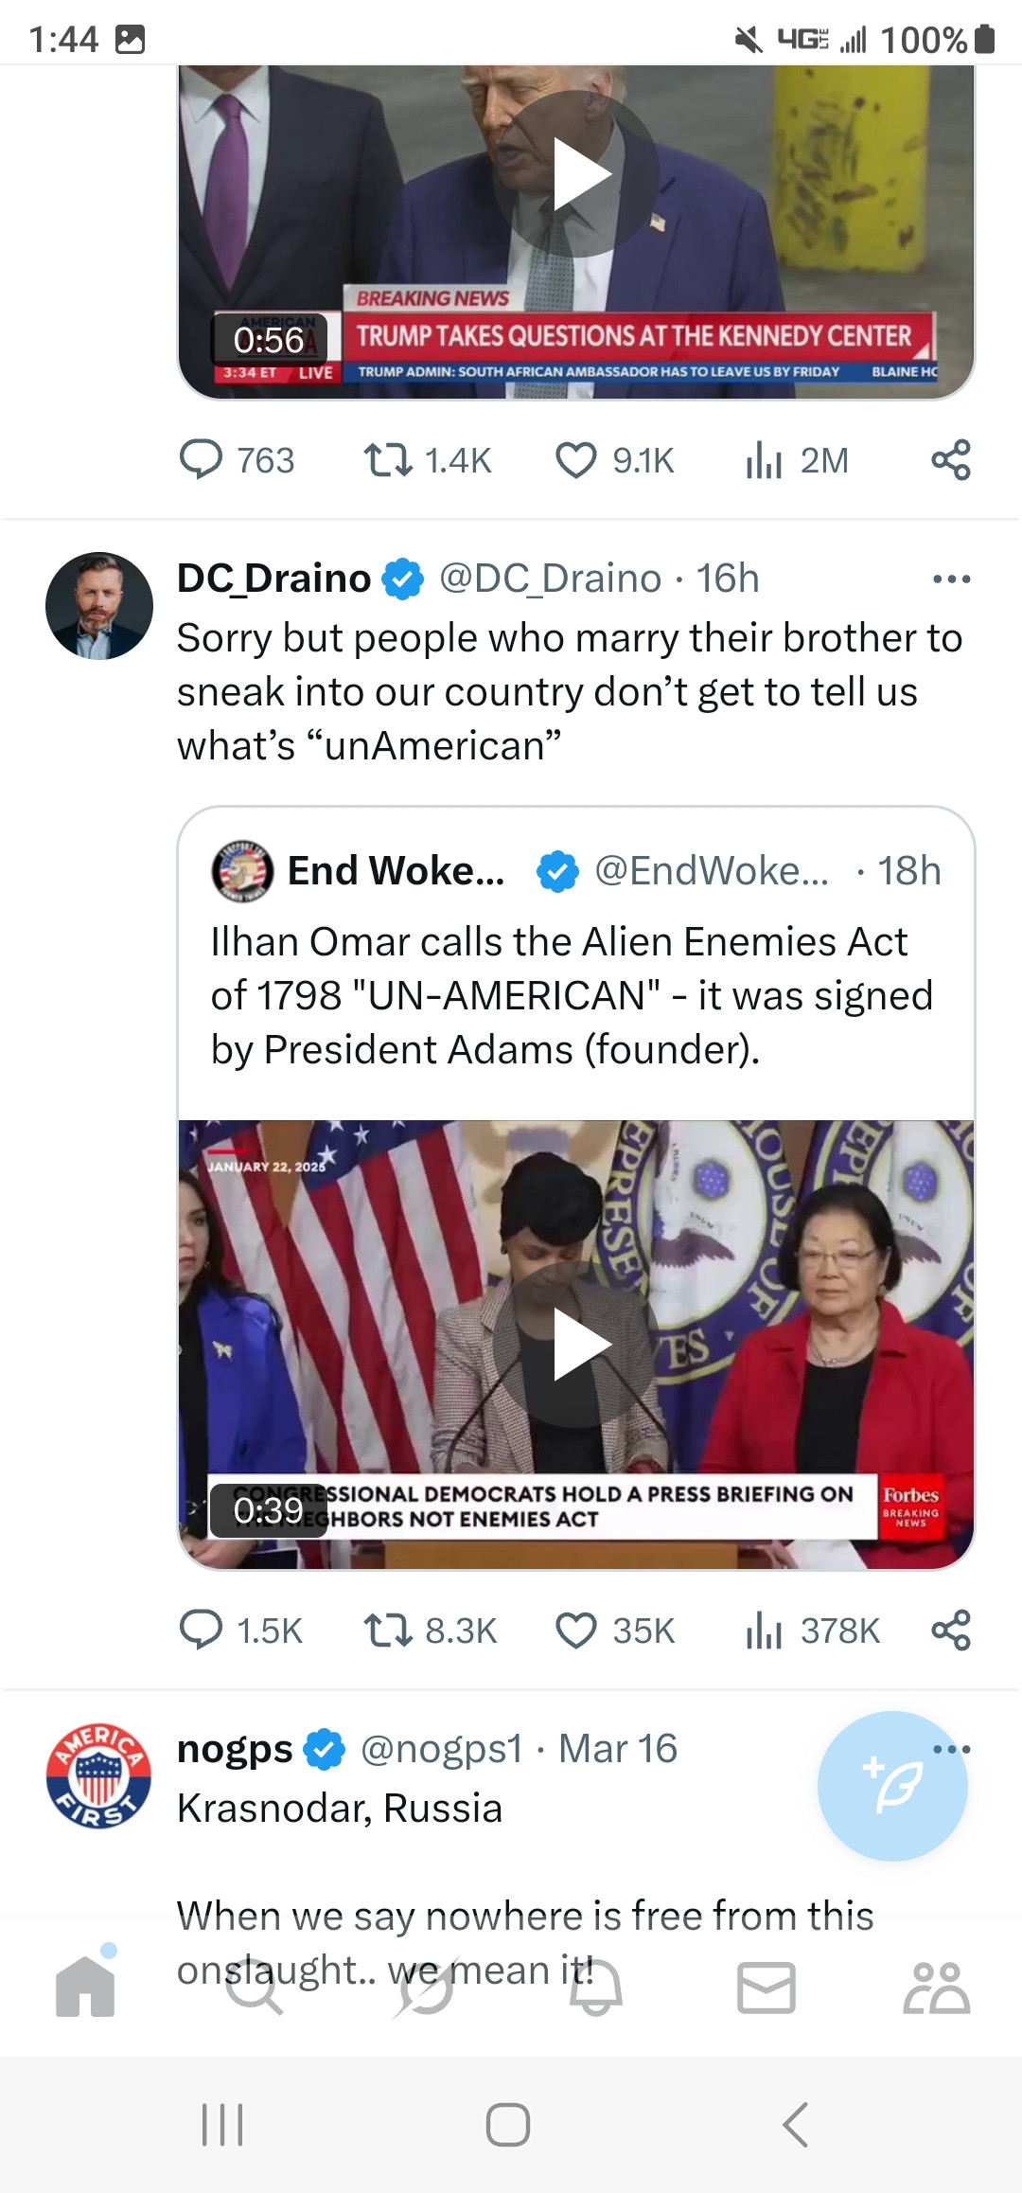Open more options for DC_Draino's post
This screenshot has height=2193, width=1022.
(951, 579)
